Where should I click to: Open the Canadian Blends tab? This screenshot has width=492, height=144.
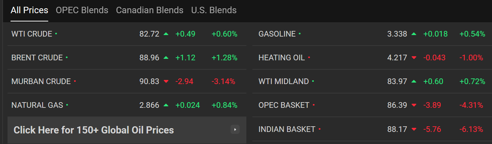point(150,10)
